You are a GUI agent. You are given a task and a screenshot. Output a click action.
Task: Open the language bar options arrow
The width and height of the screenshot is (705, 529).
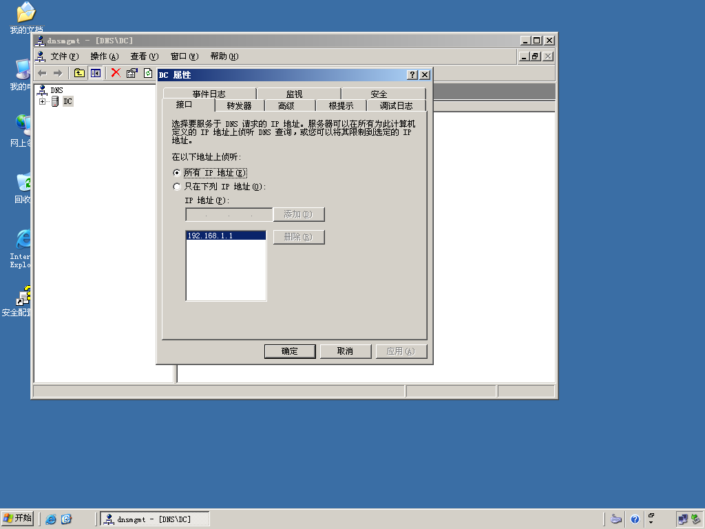point(651,523)
